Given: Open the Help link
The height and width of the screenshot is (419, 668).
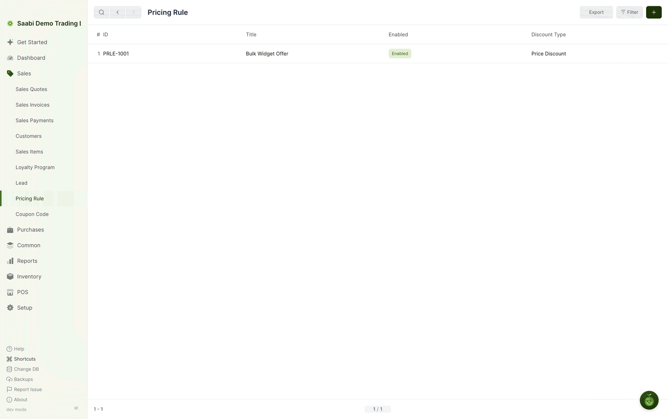Looking at the screenshot, I should point(15,349).
